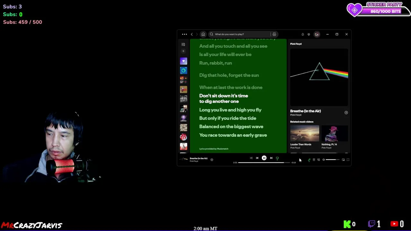Go back with the left arrow
The width and height of the screenshot is (411, 231).
pos(192,34)
